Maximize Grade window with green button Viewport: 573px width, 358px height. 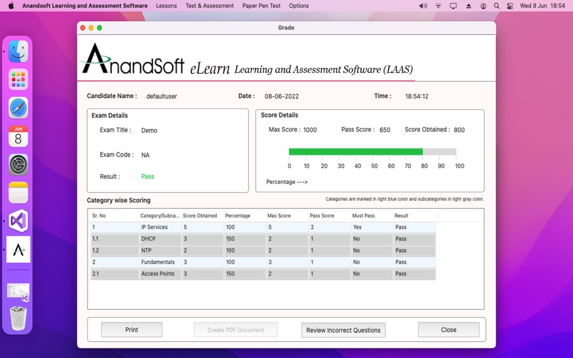[100, 28]
